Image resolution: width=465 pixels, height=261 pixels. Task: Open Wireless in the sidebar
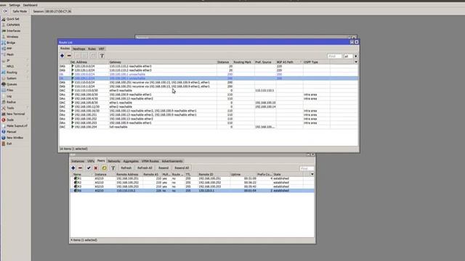pos(12,37)
